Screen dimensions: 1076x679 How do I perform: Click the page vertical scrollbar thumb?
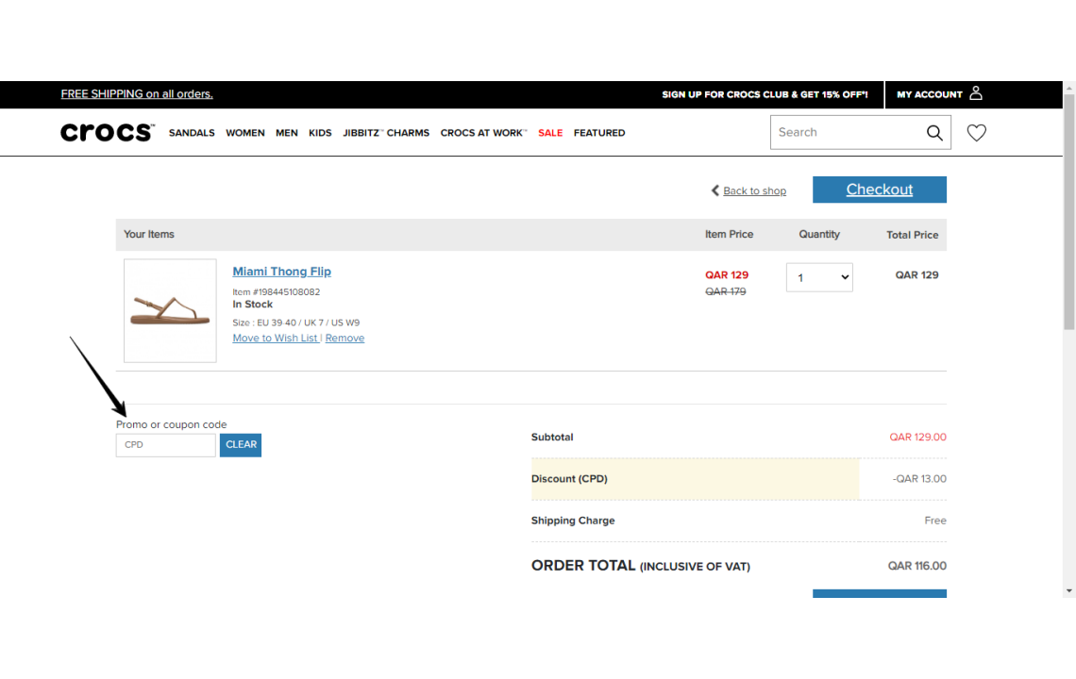[x=1069, y=211]
